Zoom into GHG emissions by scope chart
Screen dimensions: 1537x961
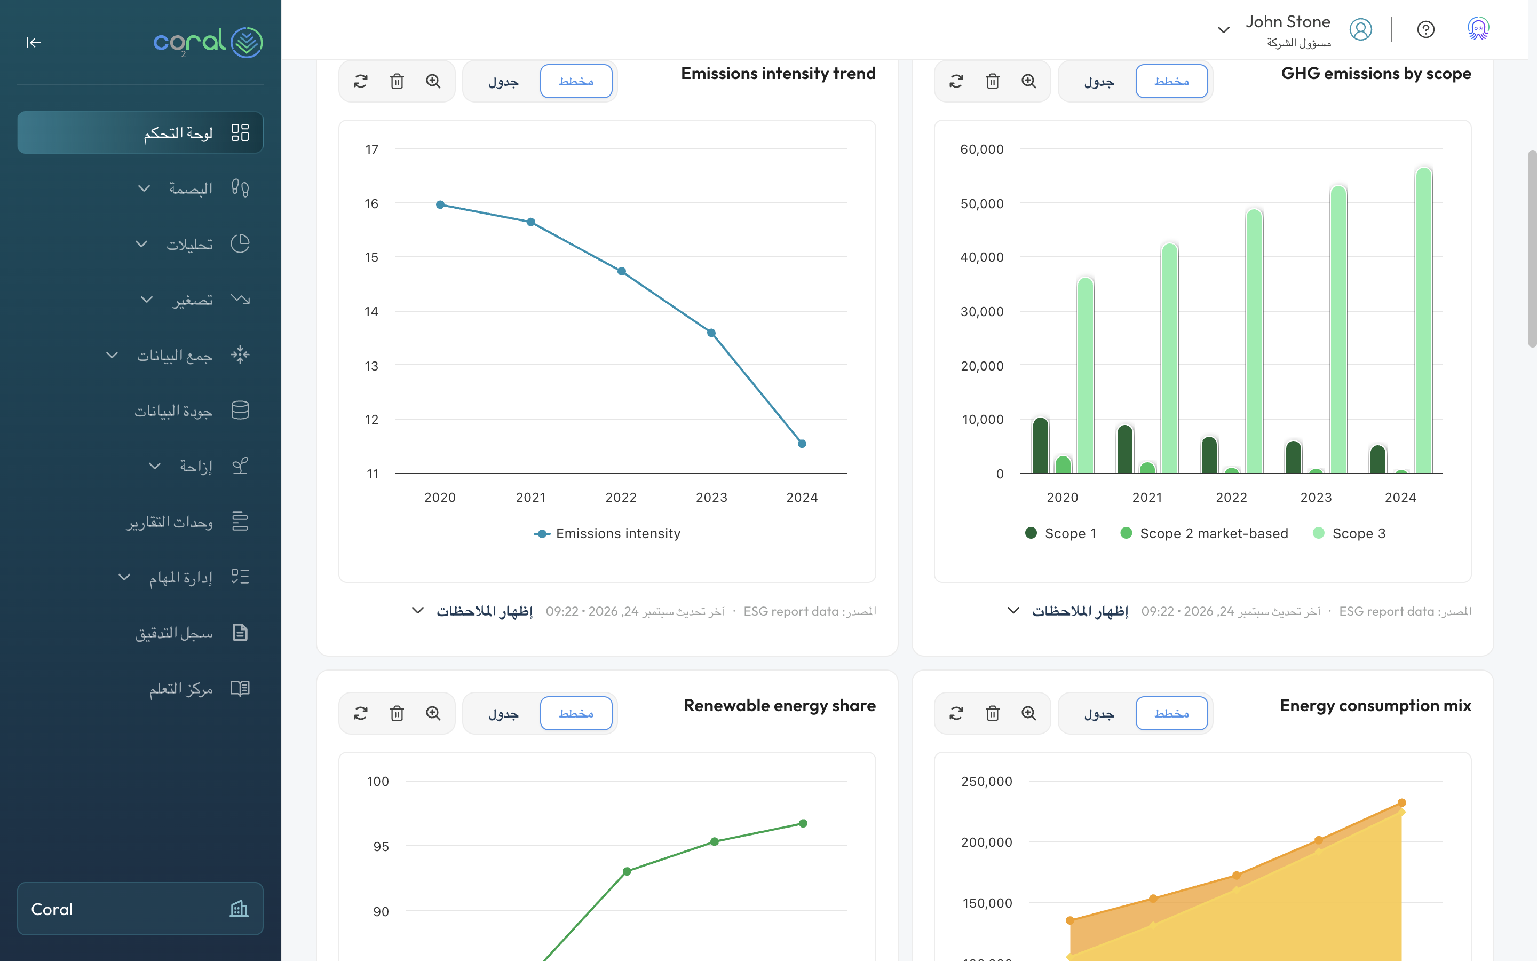click(x=1029, y=81)
